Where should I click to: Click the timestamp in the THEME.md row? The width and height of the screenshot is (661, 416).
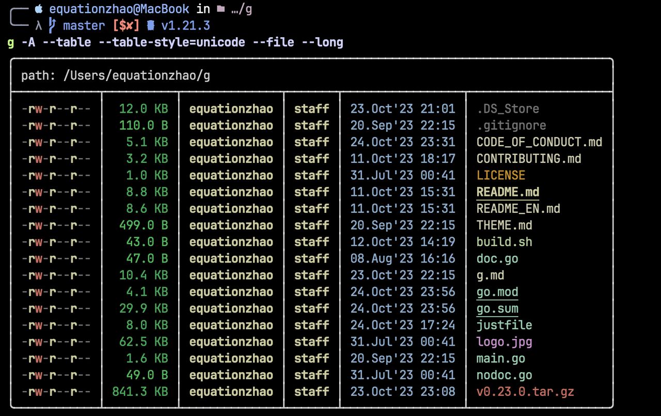[x=403, y=225]
